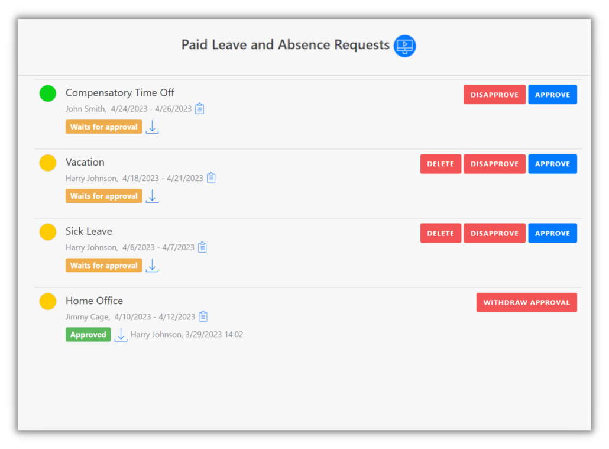609x449 pixels.
Task: Click the clipboard icon on the Vacation request
Action: coord(211,177)
